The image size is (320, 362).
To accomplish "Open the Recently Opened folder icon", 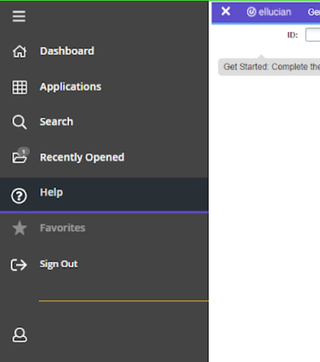I will (x=20, y=155).
